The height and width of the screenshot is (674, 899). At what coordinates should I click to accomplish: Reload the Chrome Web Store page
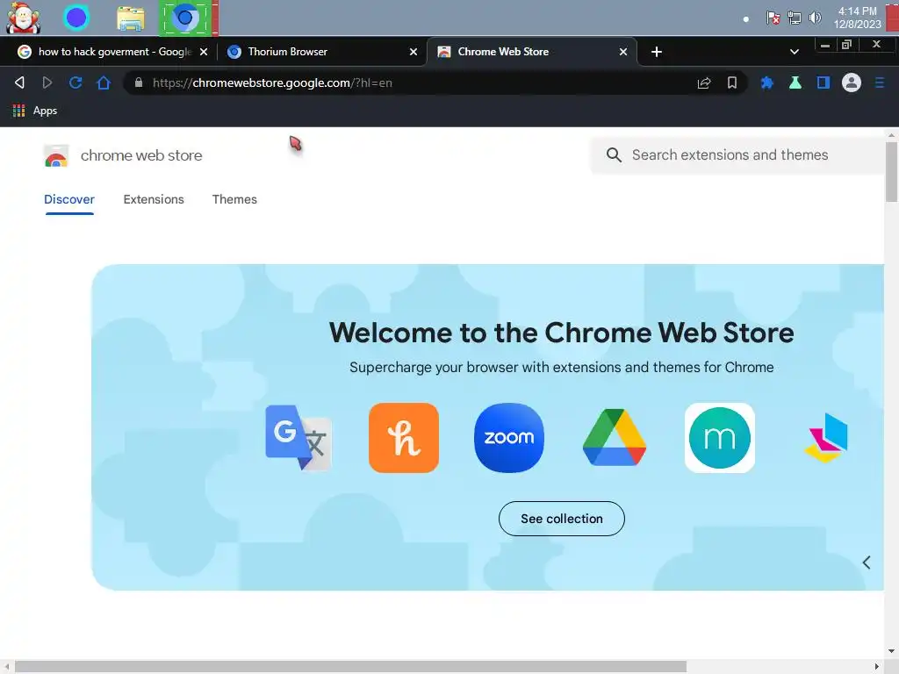76,82
